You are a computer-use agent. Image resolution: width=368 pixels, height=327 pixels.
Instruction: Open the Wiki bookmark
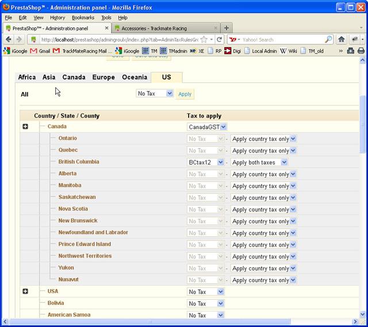pyautogui.click(x=289, y=51)
